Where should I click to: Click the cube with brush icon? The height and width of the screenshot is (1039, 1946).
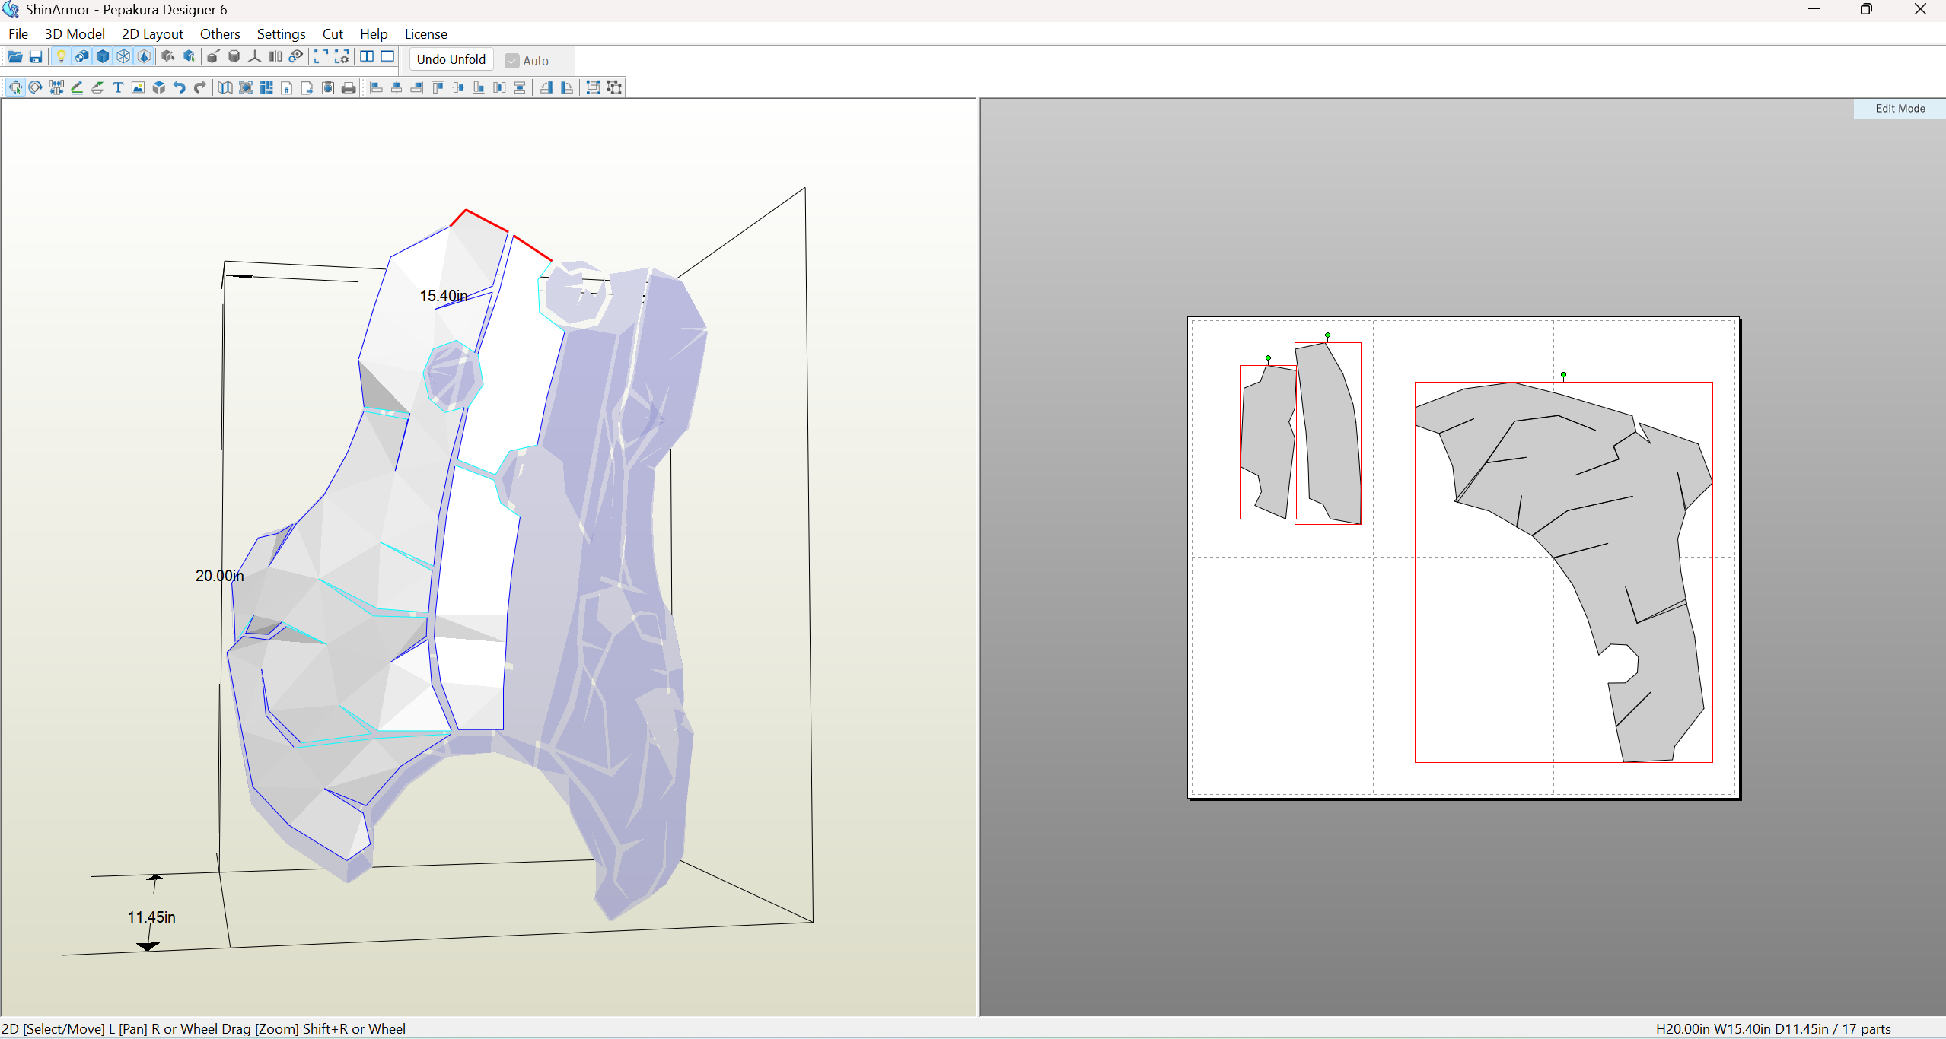tap(214, 57)
